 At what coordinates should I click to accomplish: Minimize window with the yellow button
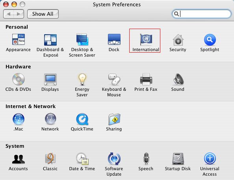pyautogui.click(x=14, y=4)
